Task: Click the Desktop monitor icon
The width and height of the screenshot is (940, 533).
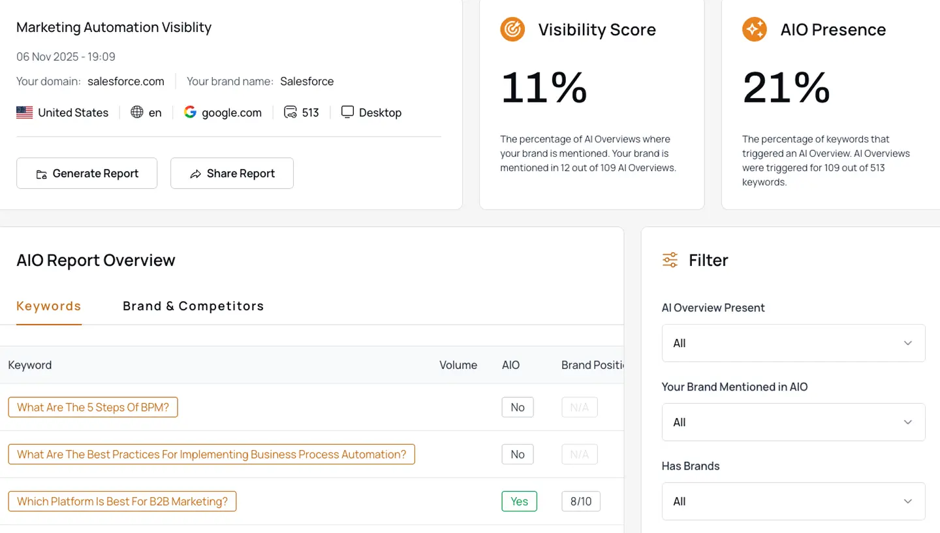Action: 347,112
